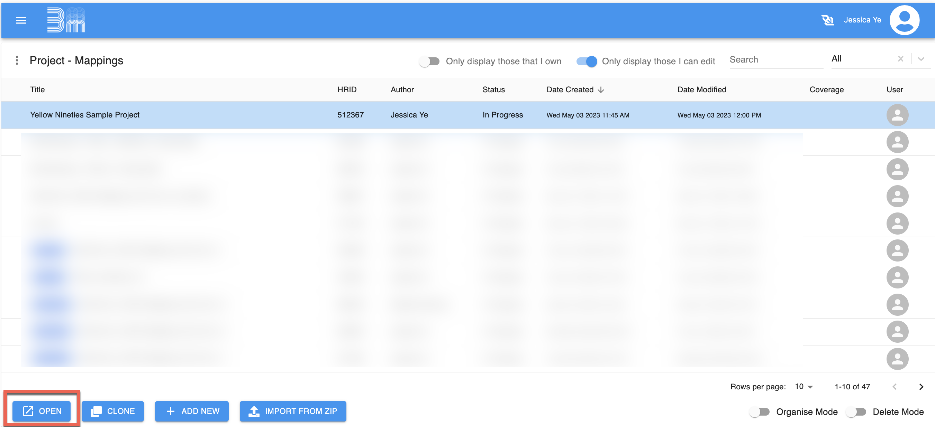Enable Organise Mode switch
Screen dimensions: 935x427
(x=759, y=412)
